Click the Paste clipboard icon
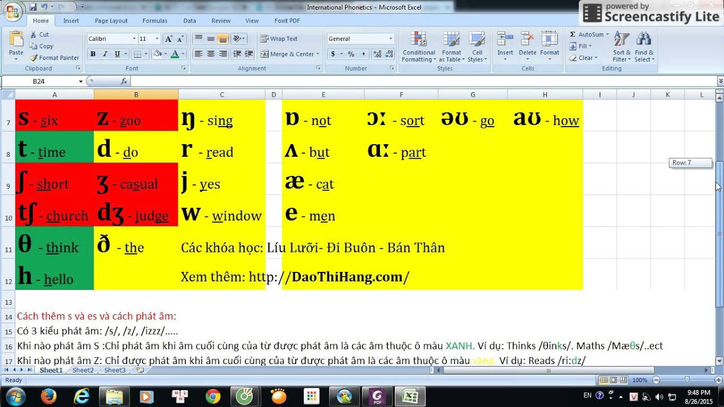This screenshot has width=724, height=407. click(16, 39)
